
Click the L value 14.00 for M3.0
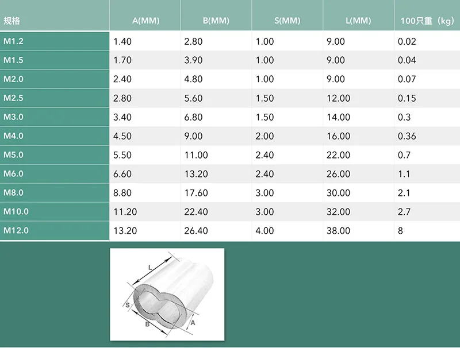tap(339, 117)
